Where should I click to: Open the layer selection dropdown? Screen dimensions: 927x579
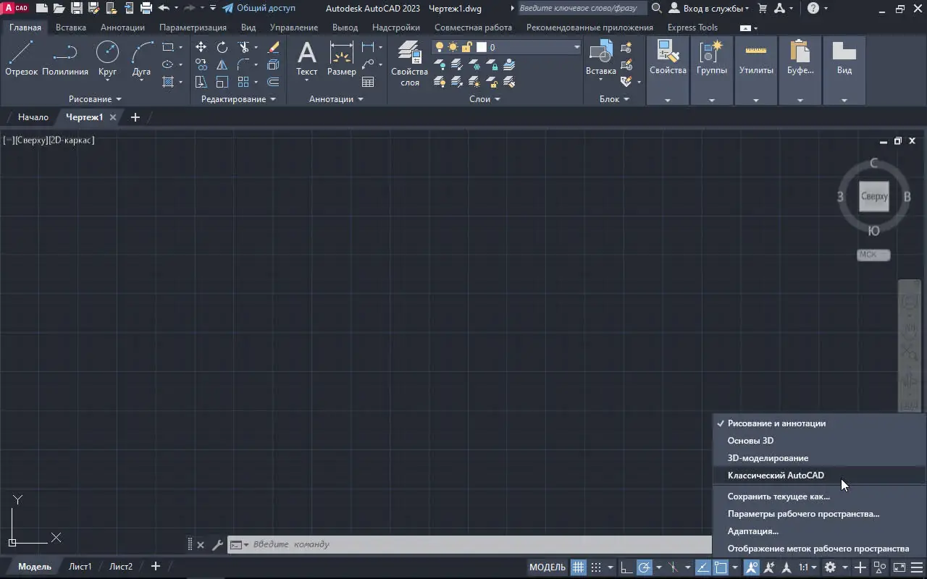click(576, 47)
